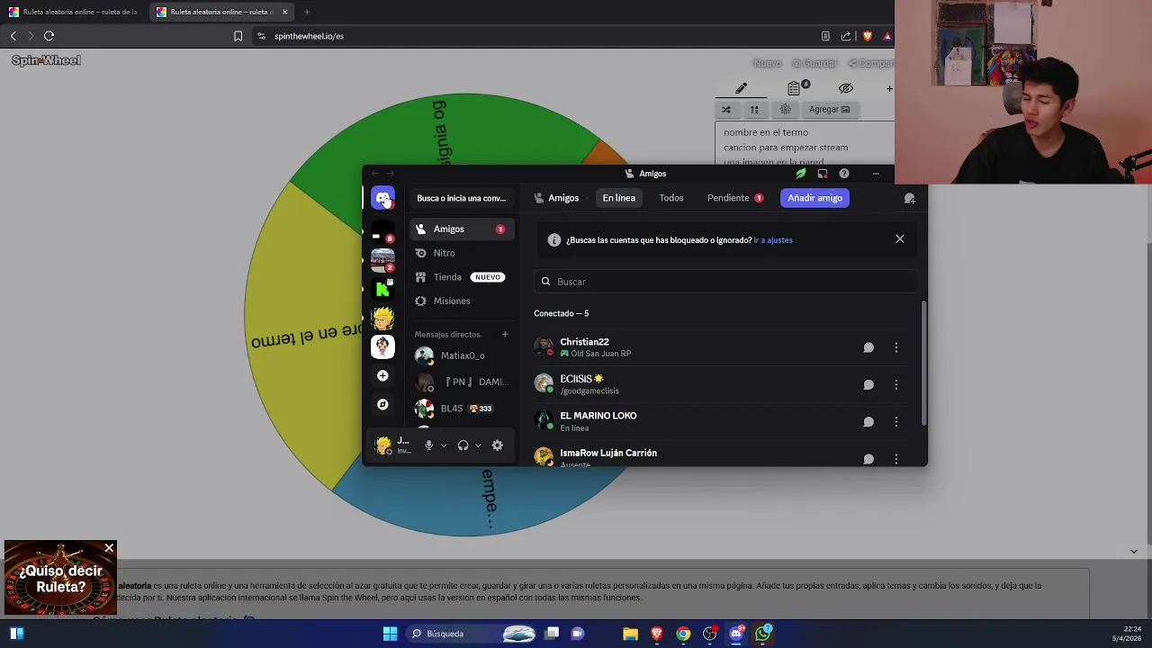Click Añadir amigo button
1152x648 pixels.
click(814, 198)
